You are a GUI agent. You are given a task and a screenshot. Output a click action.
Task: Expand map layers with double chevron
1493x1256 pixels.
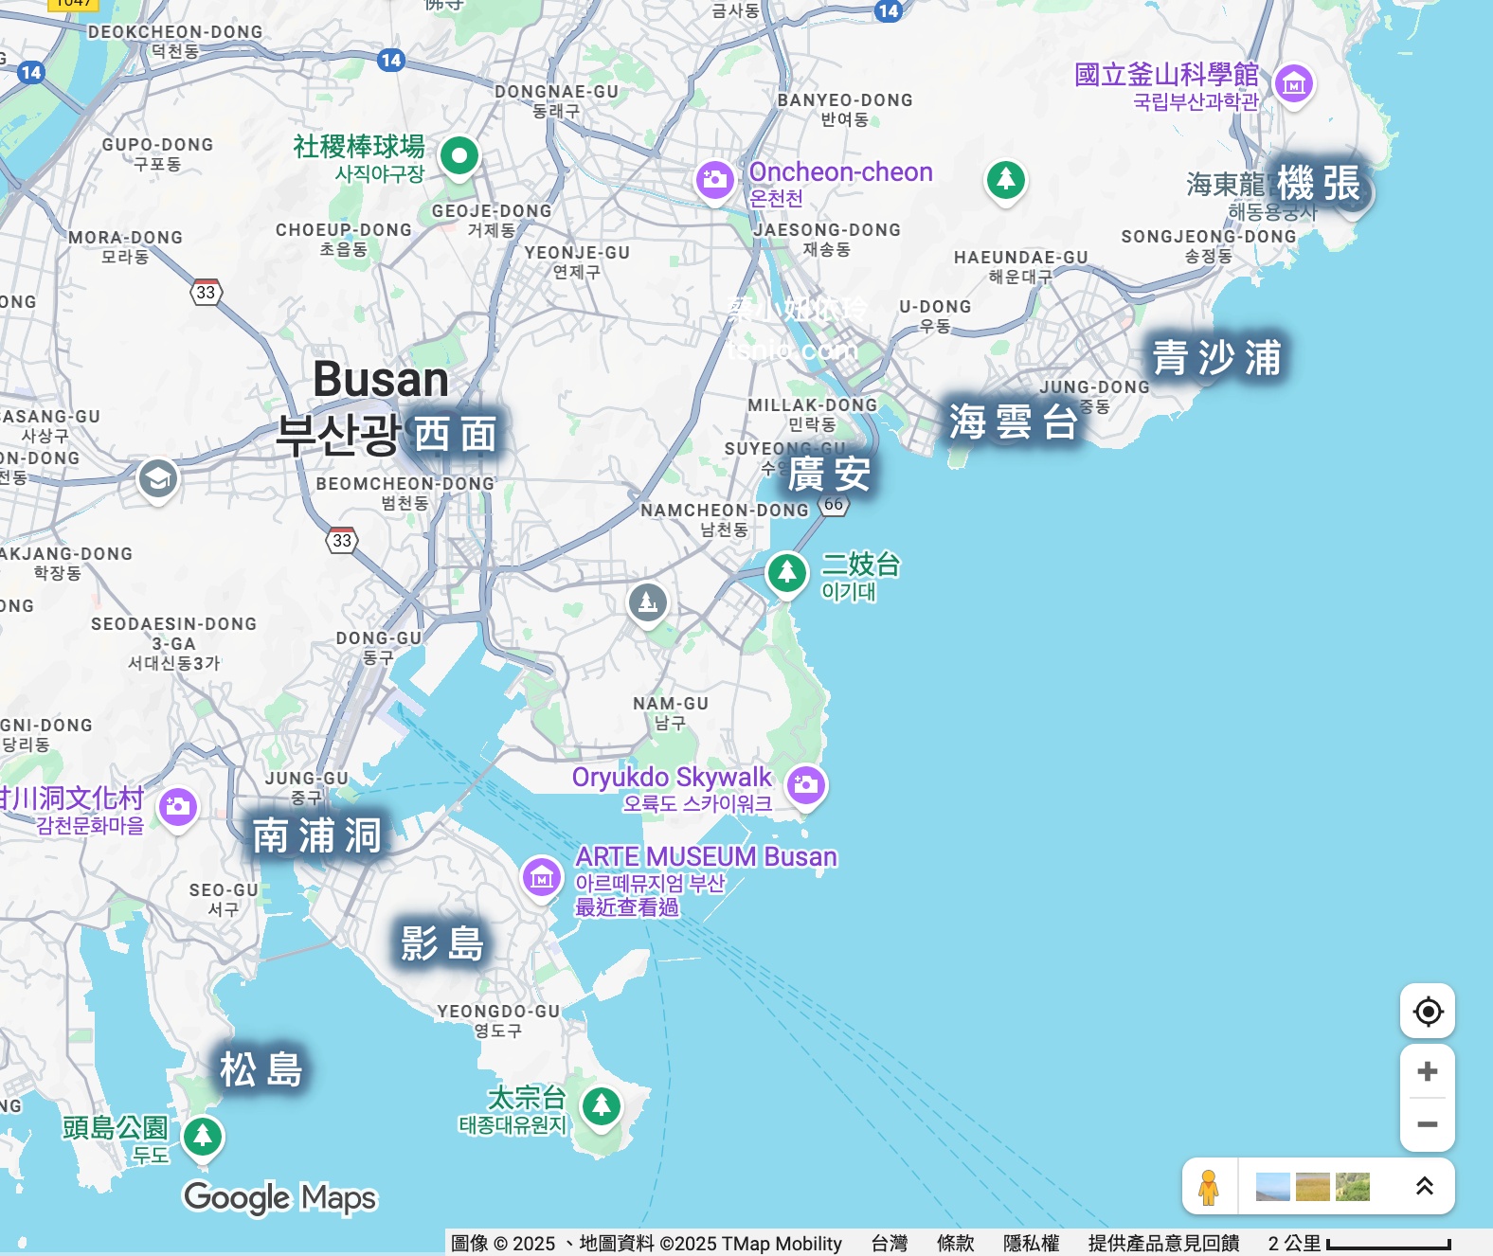click(1424, 1186)
